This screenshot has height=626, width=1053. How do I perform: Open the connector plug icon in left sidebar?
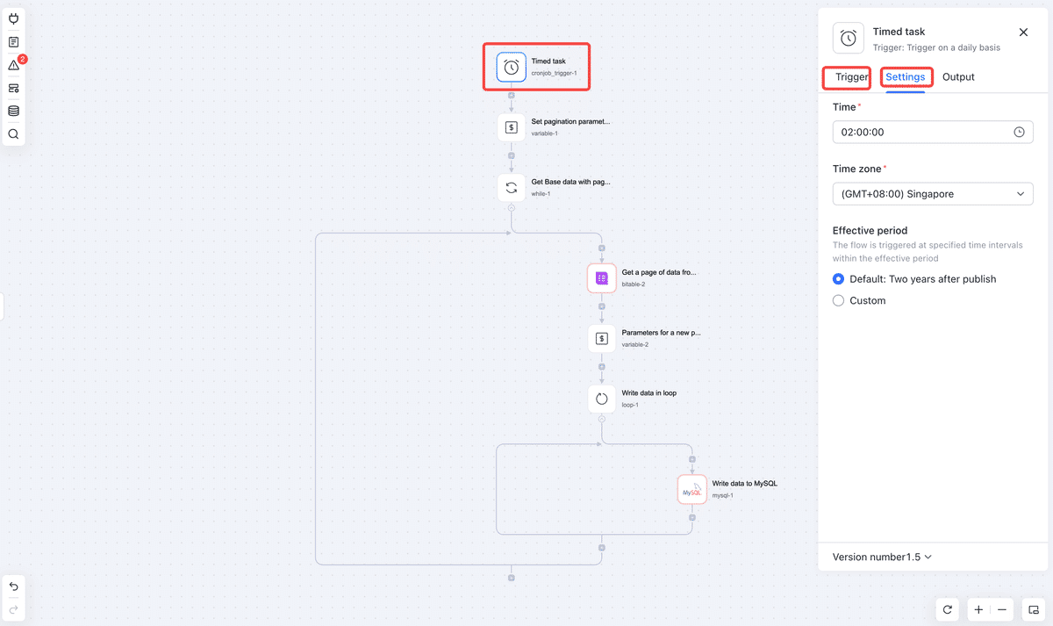pos(14,18)
